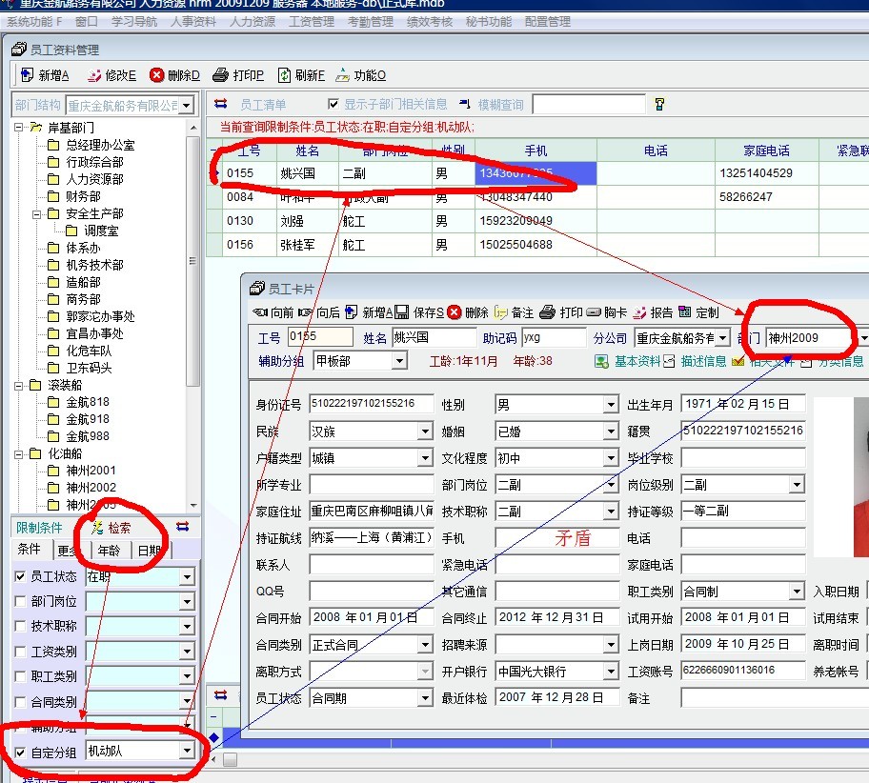Click the 检索 lightning search icon
This screenshot has height=783, width=869.
[x=96, y=528]
